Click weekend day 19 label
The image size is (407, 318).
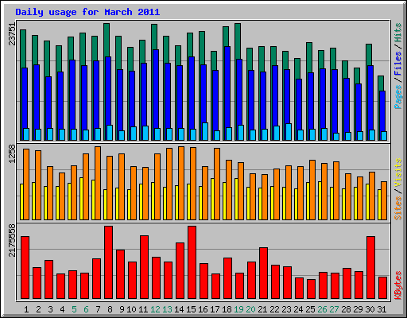click(x=238, y=309)
